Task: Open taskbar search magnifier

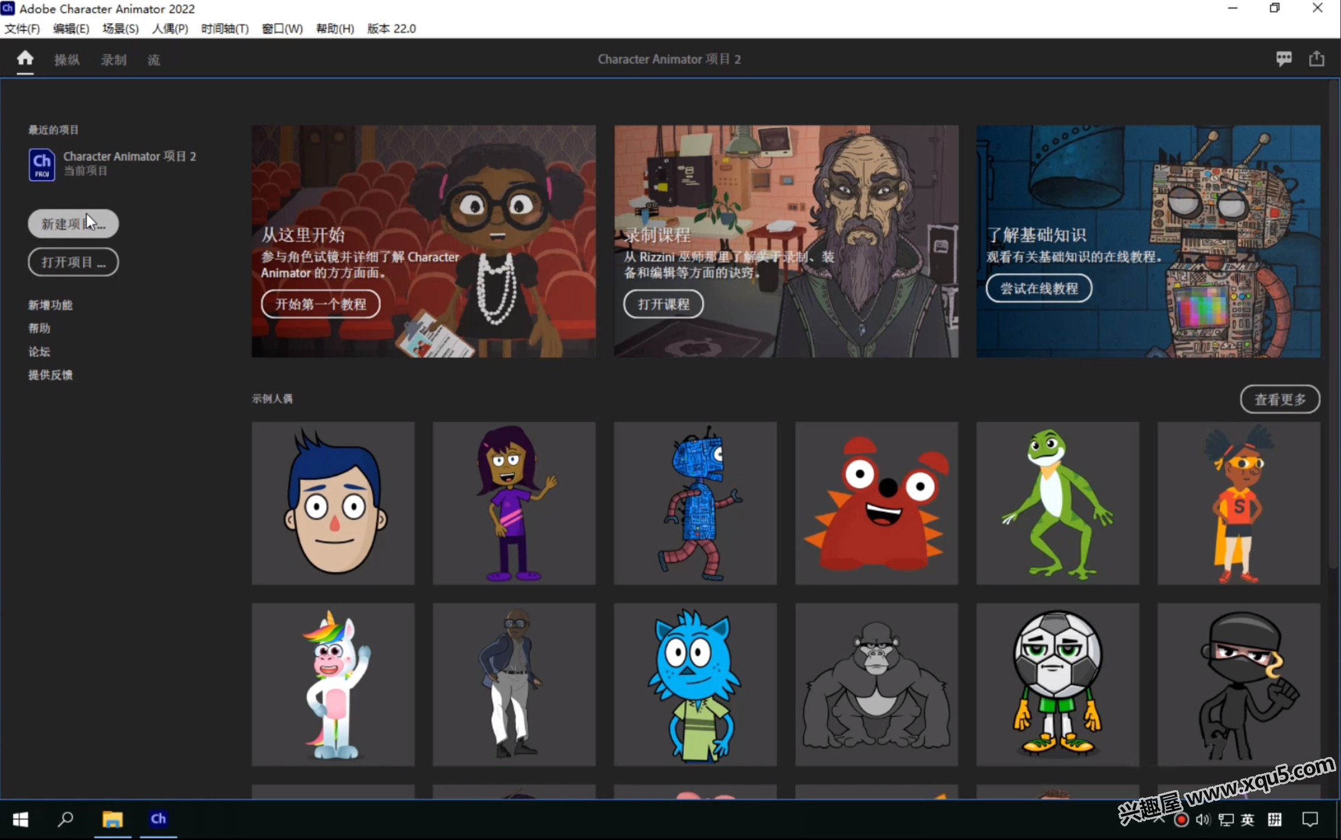Action: [65, 819]
